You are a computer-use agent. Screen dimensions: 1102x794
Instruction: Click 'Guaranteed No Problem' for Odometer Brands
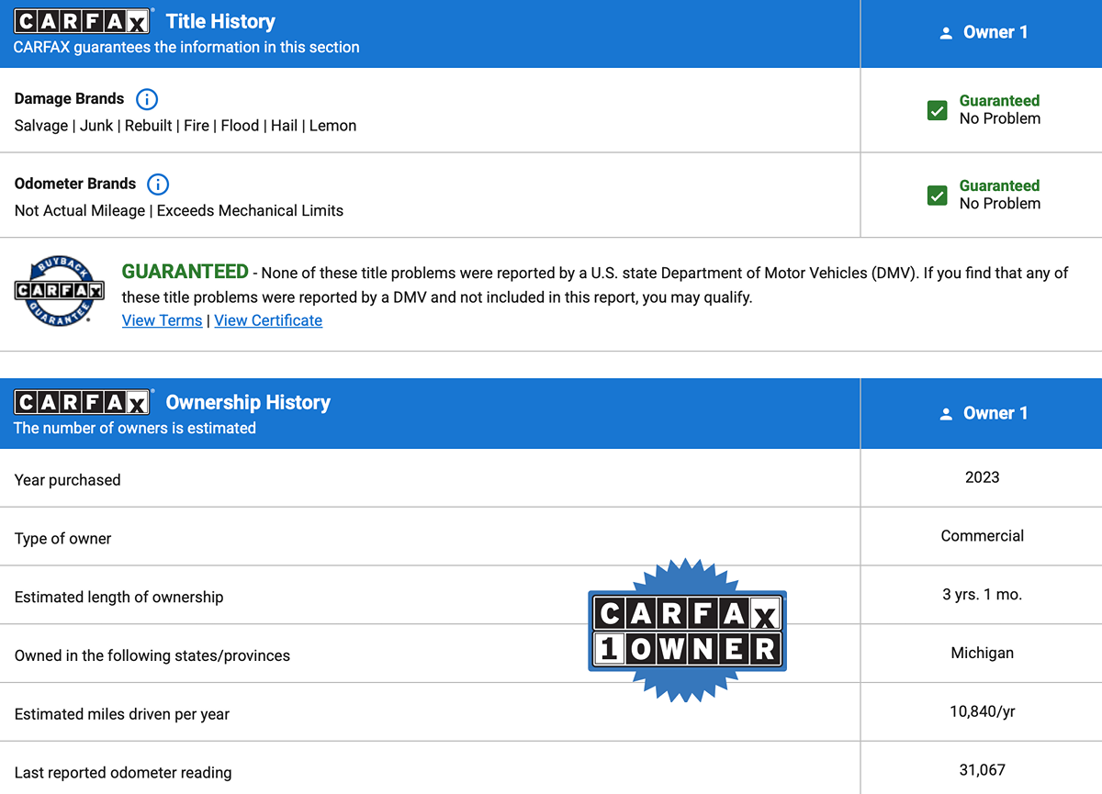(1000, 195)
